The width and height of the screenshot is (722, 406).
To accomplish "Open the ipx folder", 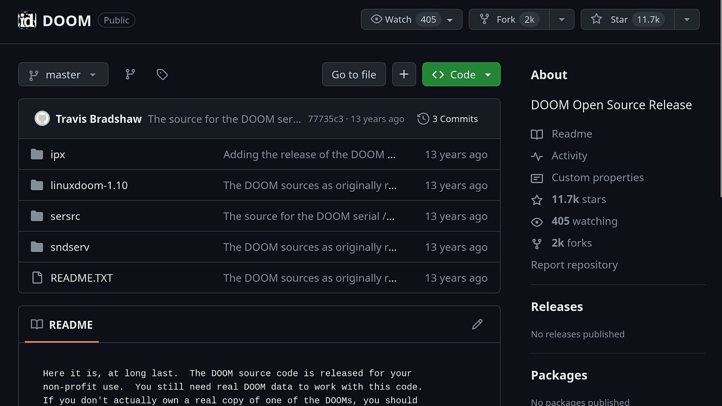I will [x=58, y=154].
